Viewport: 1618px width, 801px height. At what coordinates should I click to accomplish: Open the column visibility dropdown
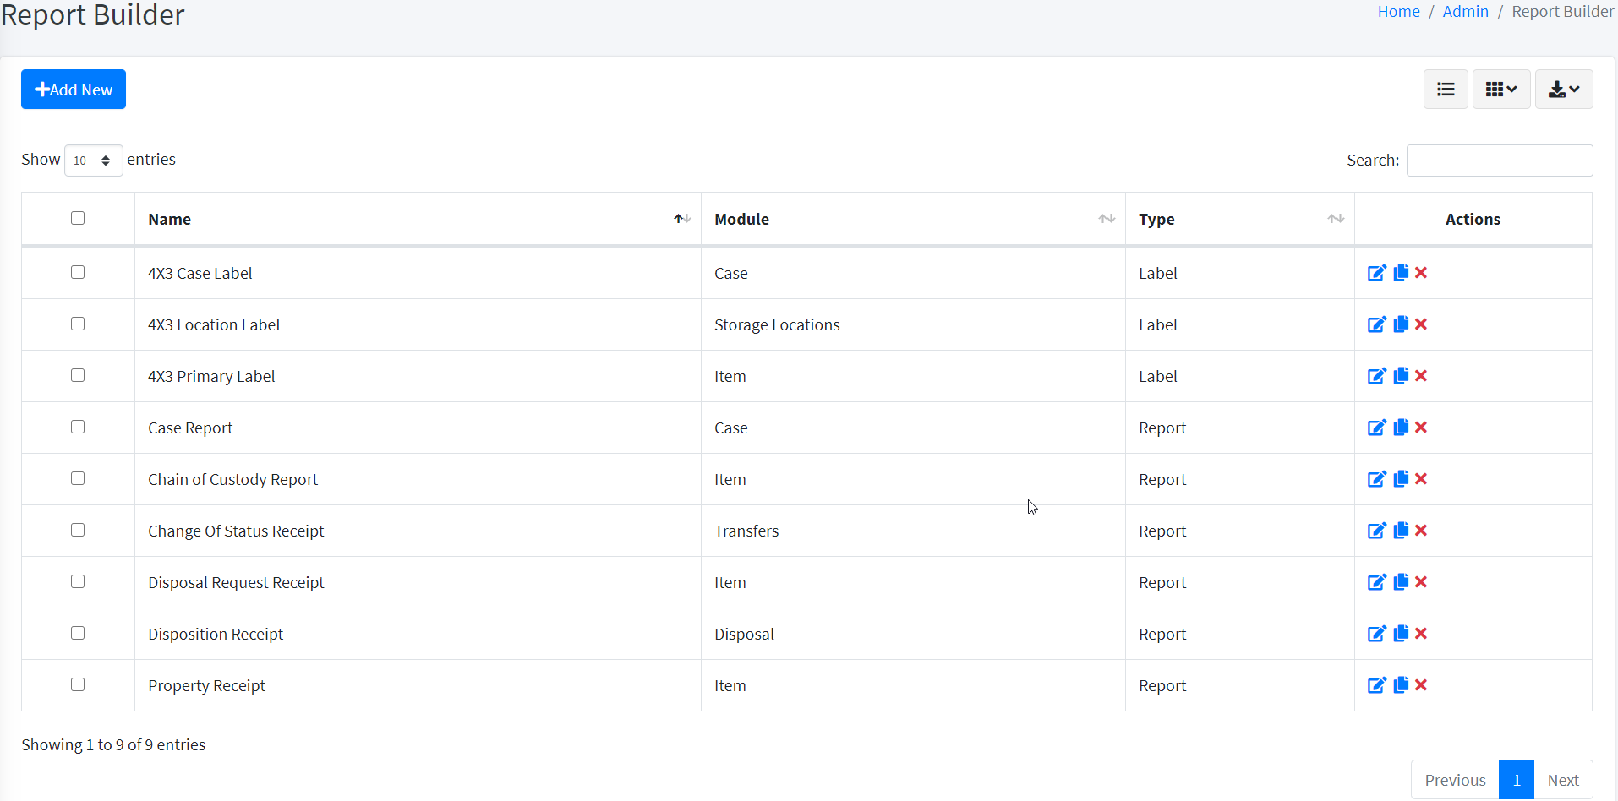(x=1501, y=90)
